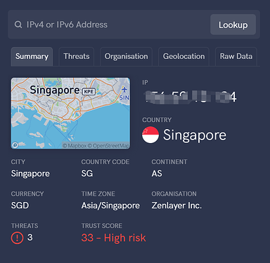The image size is (270, 263).
Task: Click the SIN airport icon on map
Action: pyautogui.click(x=124, y=90)
